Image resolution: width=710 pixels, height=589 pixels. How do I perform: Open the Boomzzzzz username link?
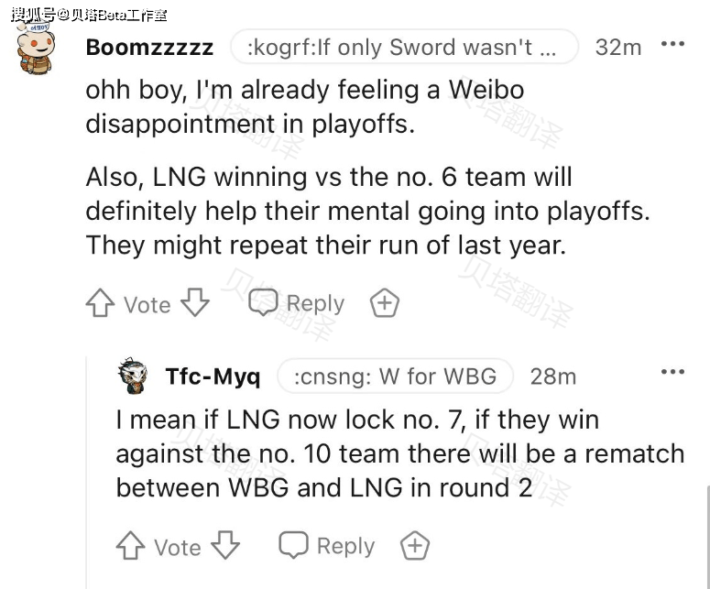tap(149, 48)
